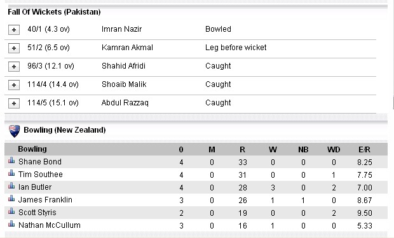Click the E/R column header
This screenshot has height=238, width=394.
tap(364, 150)
